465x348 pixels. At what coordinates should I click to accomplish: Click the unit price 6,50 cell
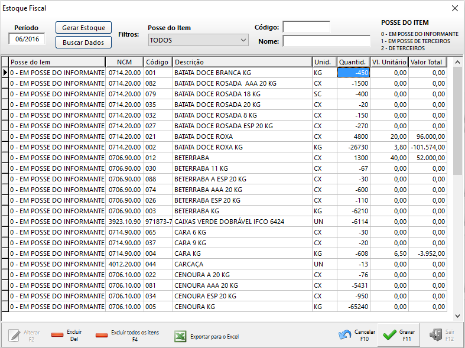(389, 253)
